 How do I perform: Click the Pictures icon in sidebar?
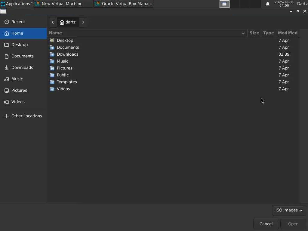(7, 90)
